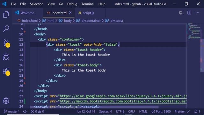Click the VS Code logo in title bar
Screen dimensions: 204x115
coord(4,4)
